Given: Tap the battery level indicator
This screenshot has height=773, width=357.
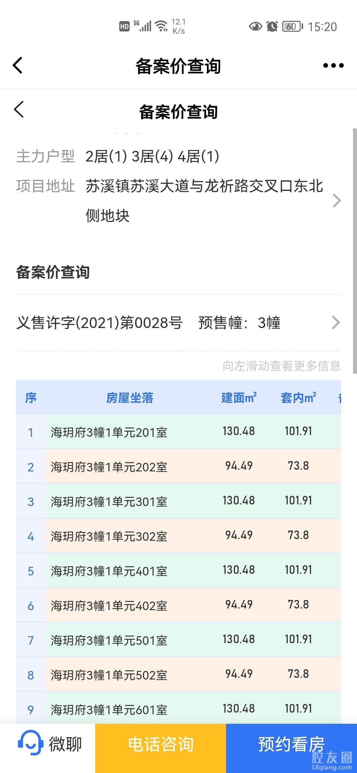Looking at the screenshot, I should tap(292, 26).
